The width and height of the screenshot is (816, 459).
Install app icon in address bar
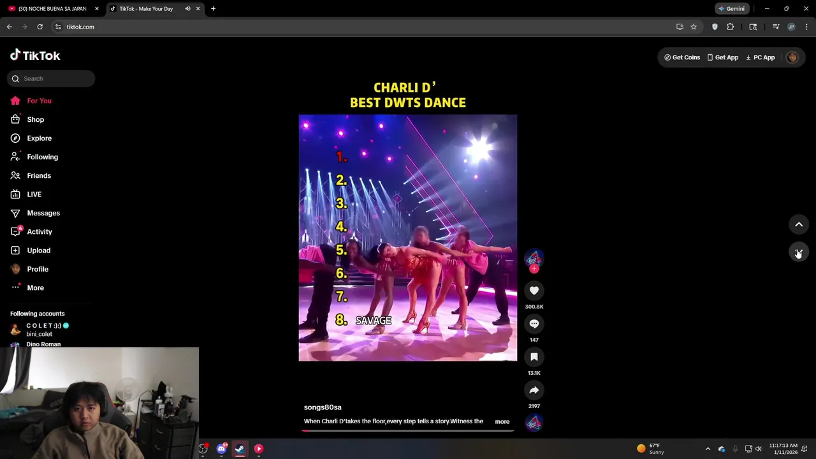click(680, 27)
